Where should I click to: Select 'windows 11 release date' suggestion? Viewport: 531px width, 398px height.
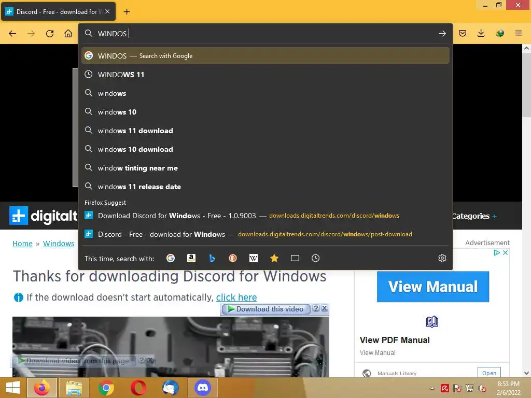(x=265, y=187)
